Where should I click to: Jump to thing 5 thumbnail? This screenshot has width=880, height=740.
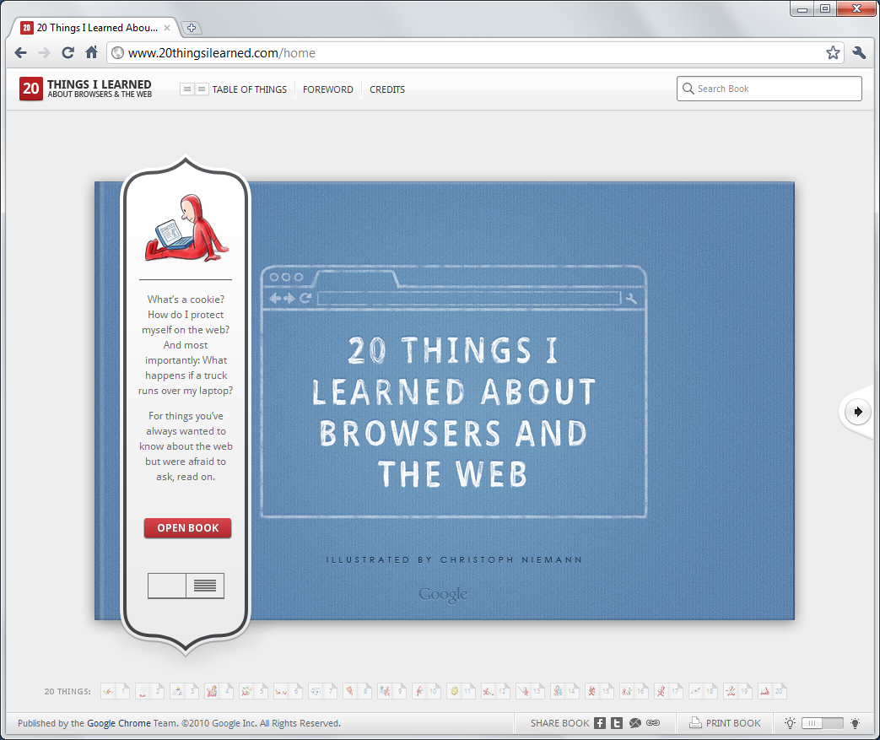coord(254,691)
